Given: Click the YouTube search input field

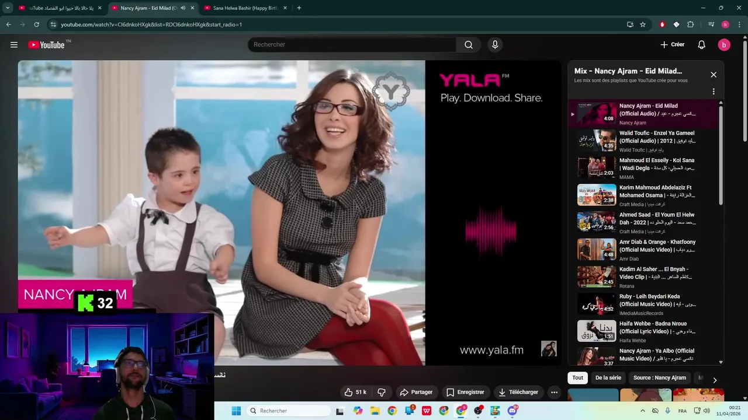Looking at the screenshot, I should pos(352,45).
